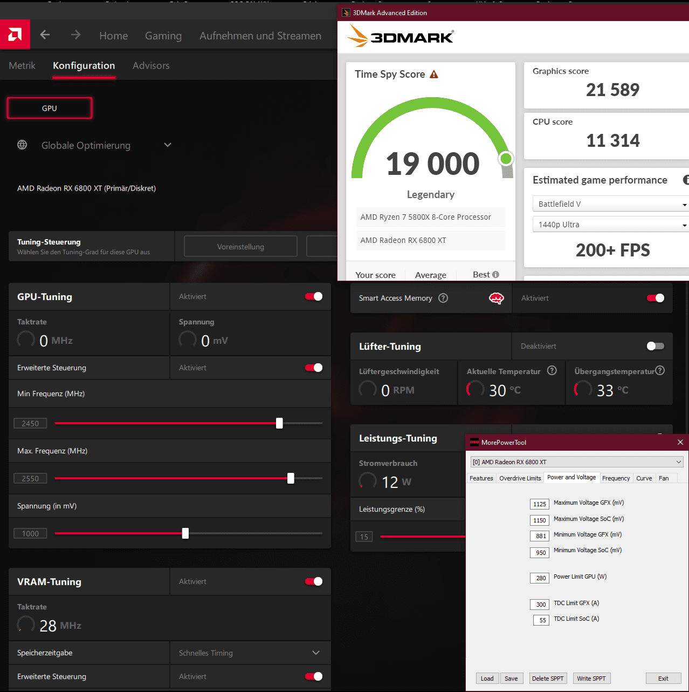Click Minimum Voltage GFX 881 field
Screen dimensions: 689x692
[540, 536]
